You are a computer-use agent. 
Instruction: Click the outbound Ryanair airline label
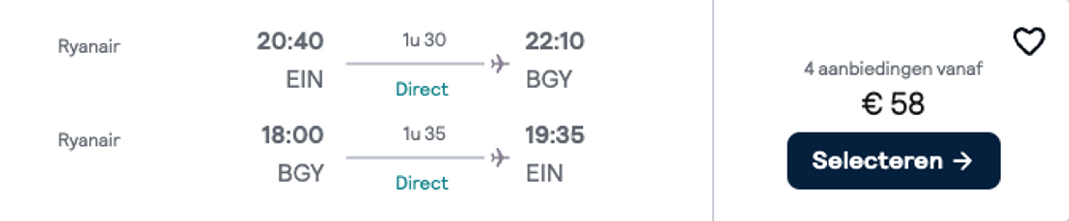pyautogui.click(x=89, y=46)
